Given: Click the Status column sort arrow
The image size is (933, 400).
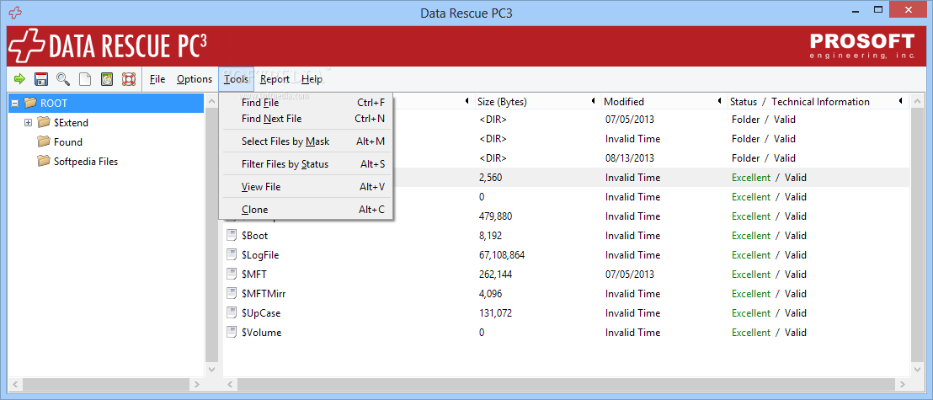Looking at the screenshot, I should click(x=901, y=102).
